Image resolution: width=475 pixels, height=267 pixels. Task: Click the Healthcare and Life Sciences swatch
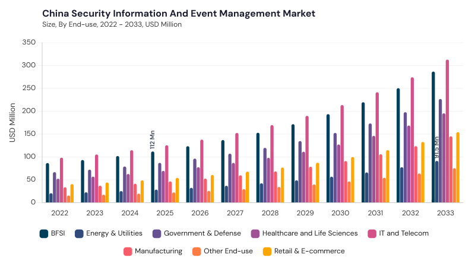[255, 234]
